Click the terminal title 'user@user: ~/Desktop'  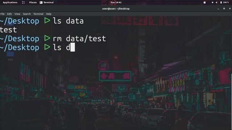point(116,9)
